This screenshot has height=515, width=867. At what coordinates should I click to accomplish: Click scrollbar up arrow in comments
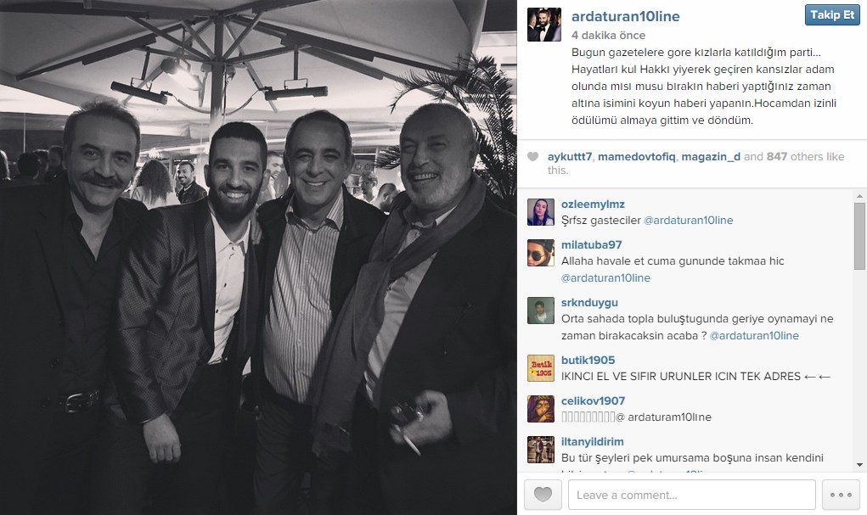pos(859,196)
